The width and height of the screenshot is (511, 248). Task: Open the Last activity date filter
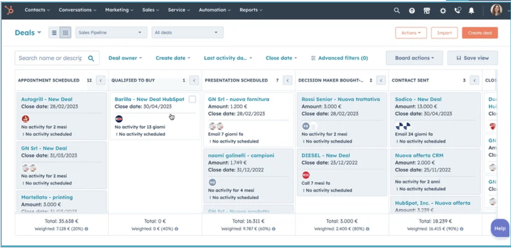[x=228, y=58]
